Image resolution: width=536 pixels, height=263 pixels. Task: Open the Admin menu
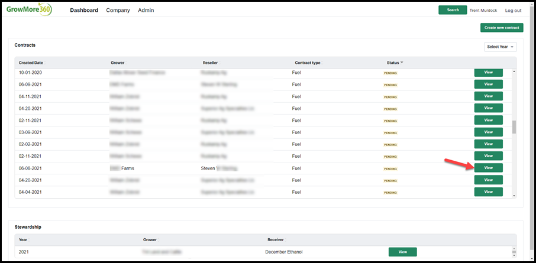pos(146,10)
